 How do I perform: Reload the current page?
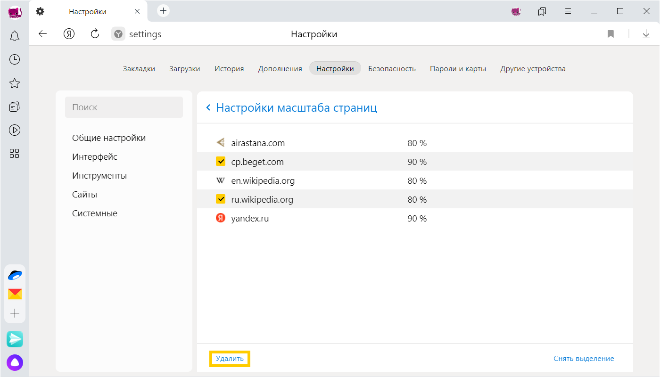[x=95, y=34]
